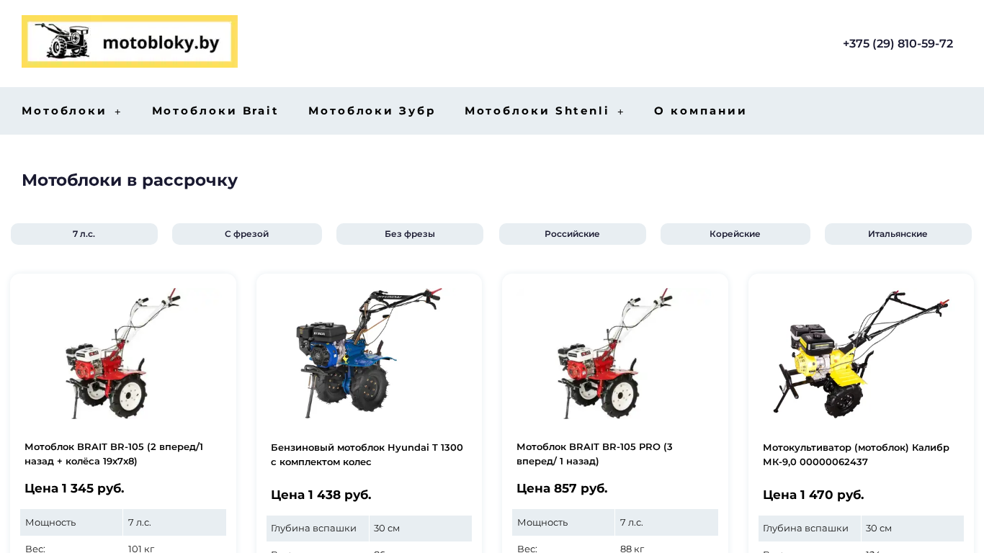This screenshot has height=553, width=984.
Task: Show Российские motoblocks
Action: pyautogui.click(x=573, y=234)
